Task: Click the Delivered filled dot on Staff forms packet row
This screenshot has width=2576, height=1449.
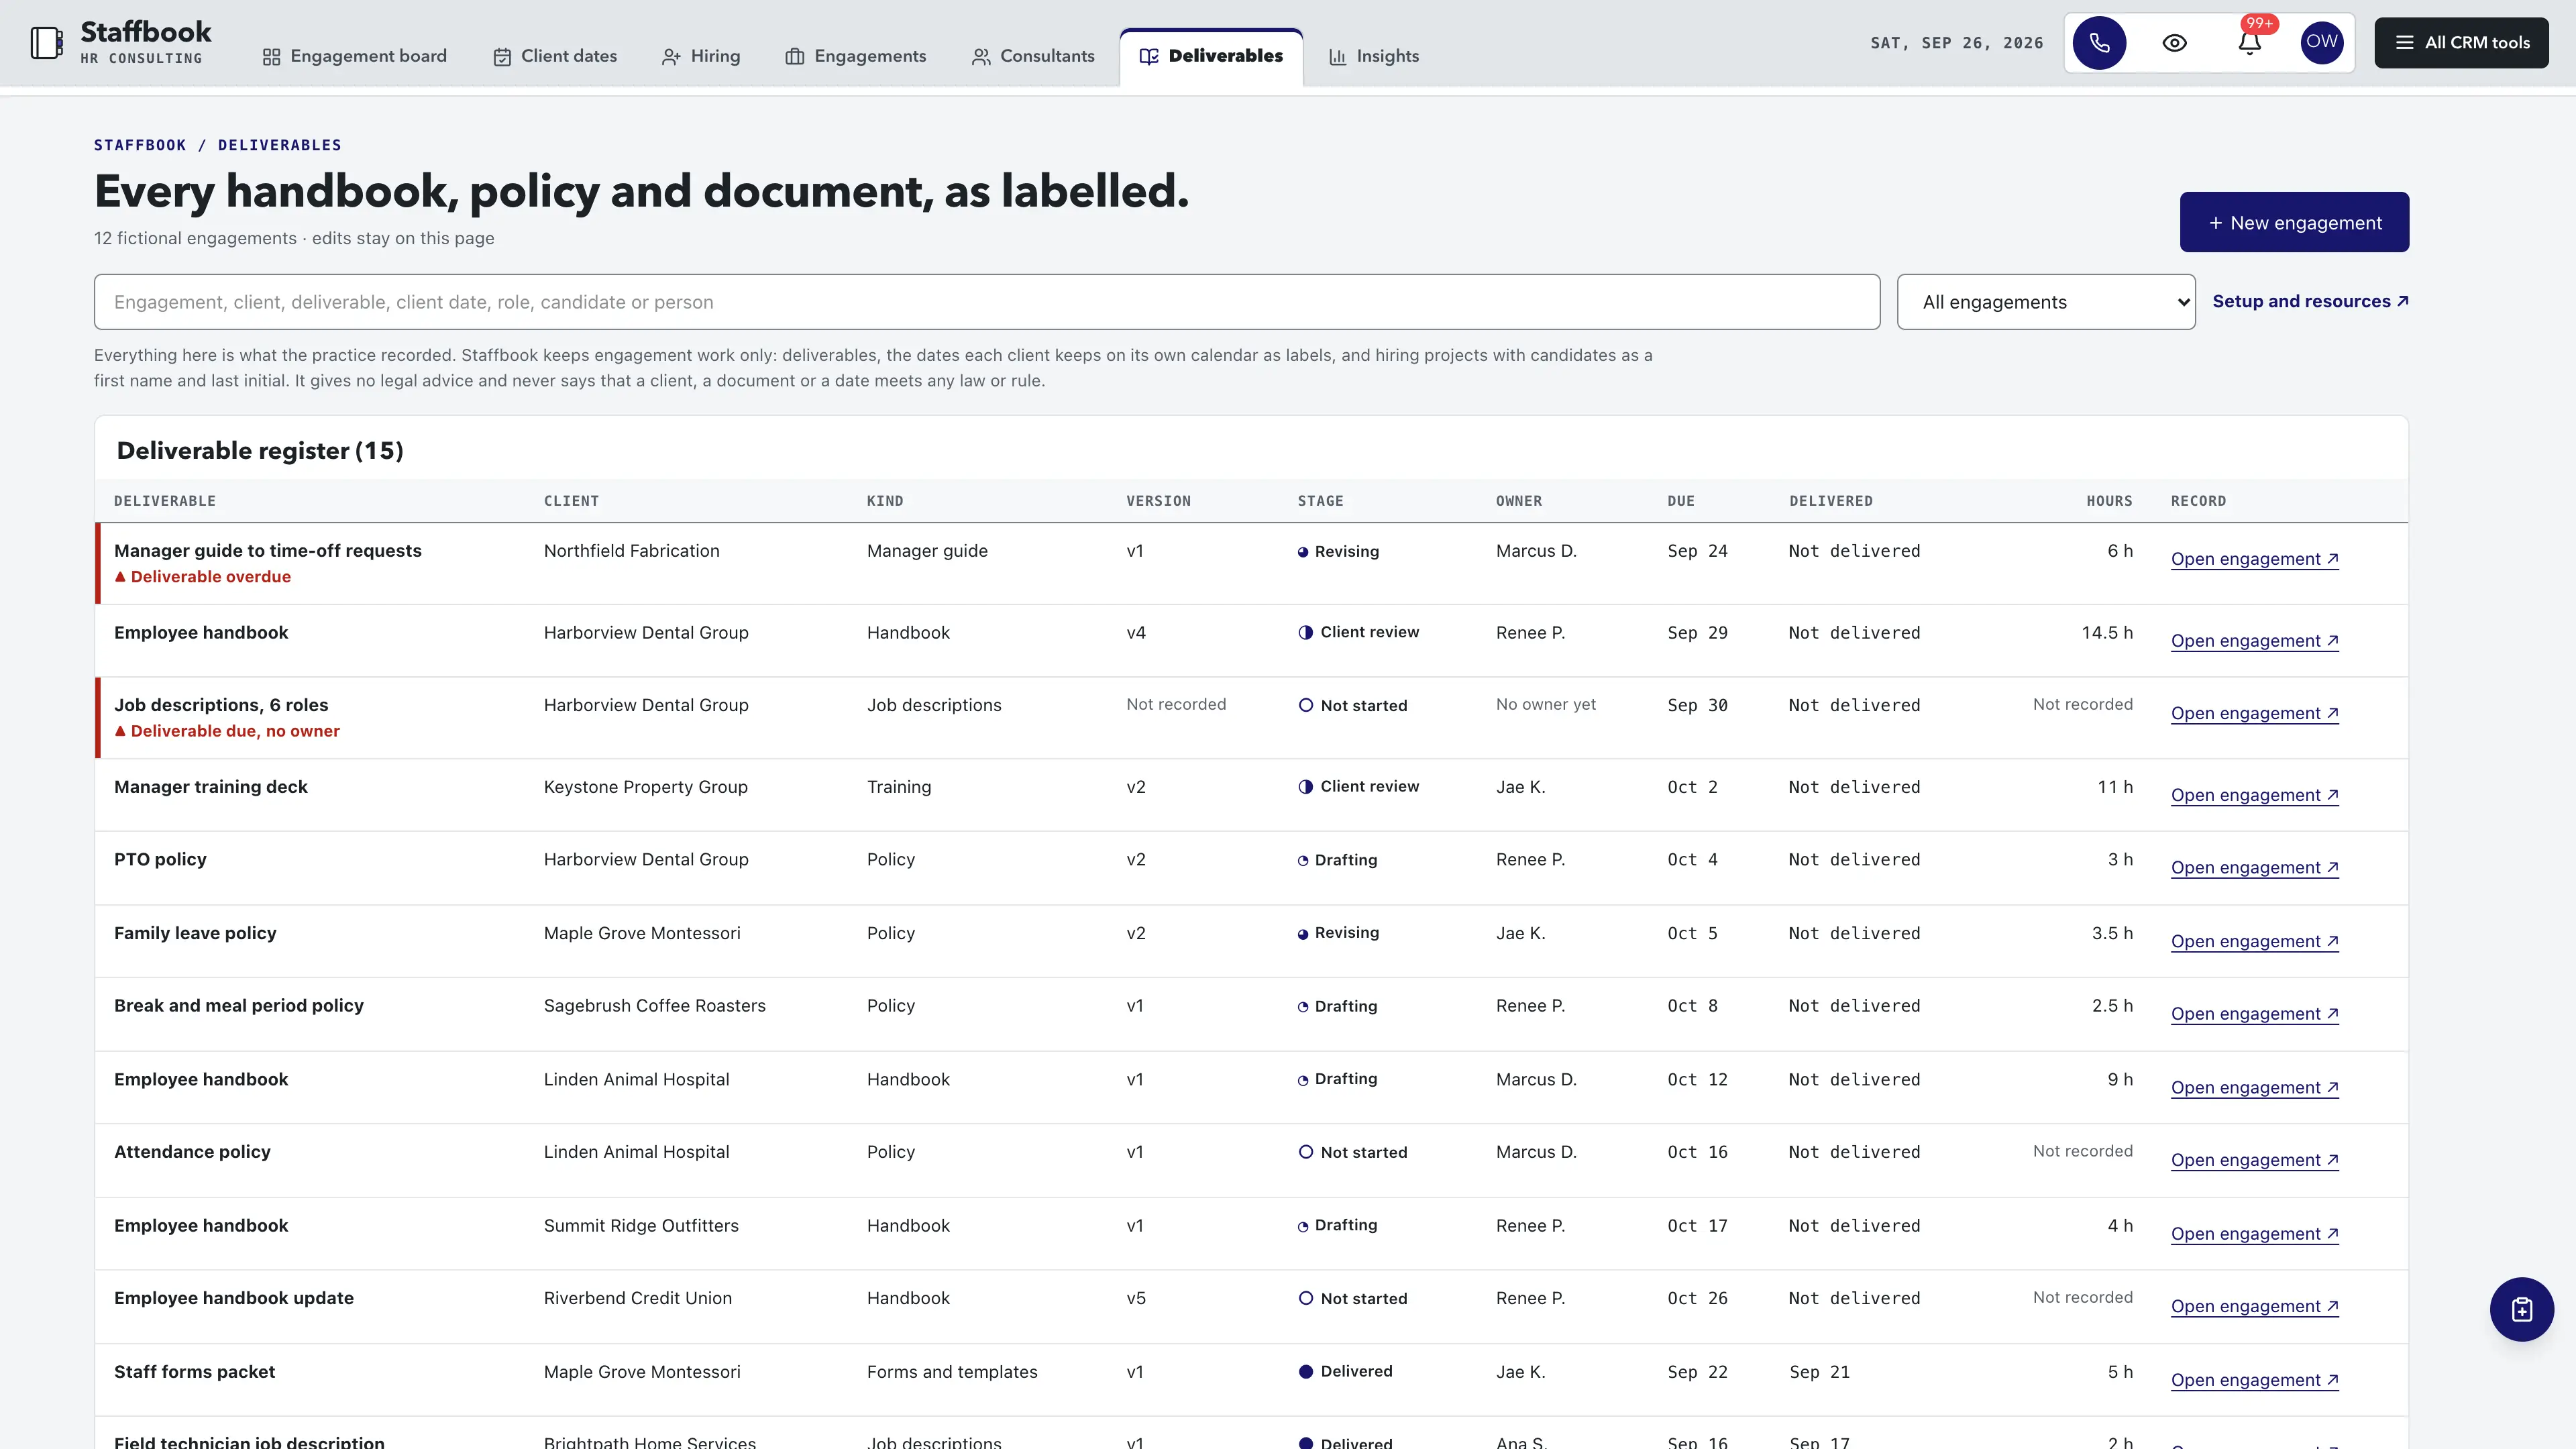Action: coord(1305,1372)
